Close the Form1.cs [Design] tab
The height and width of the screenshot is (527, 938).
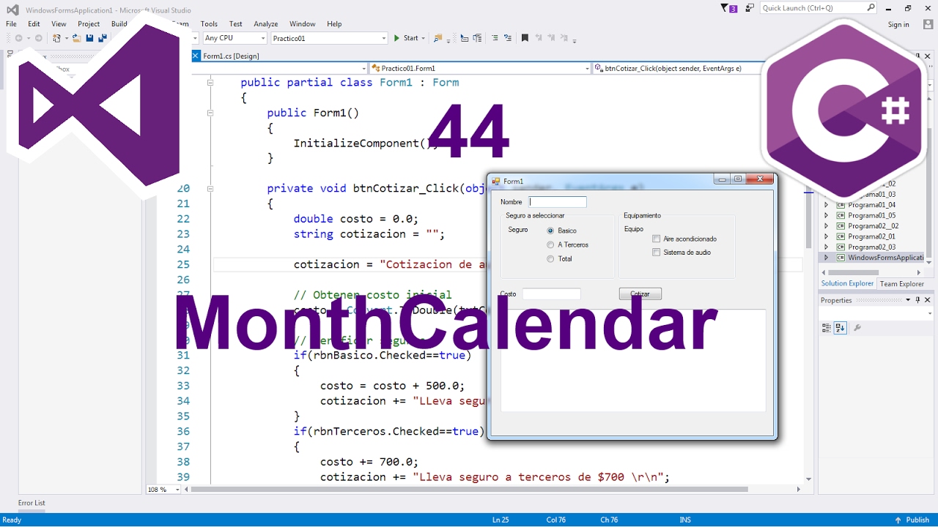point(196,56)
